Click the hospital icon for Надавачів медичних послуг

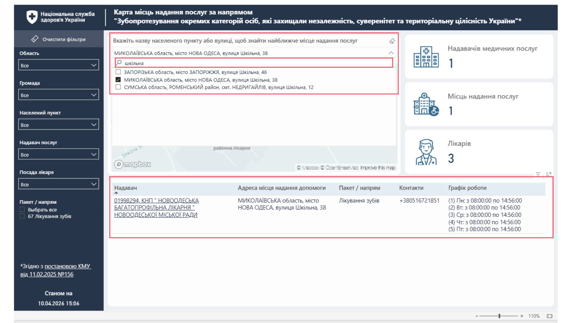(x=426, y=57)
